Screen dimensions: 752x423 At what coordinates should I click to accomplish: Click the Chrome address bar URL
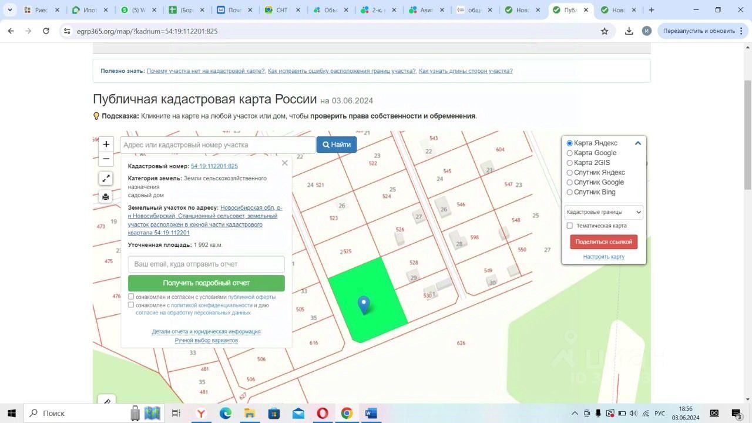[x=146, y=31]
